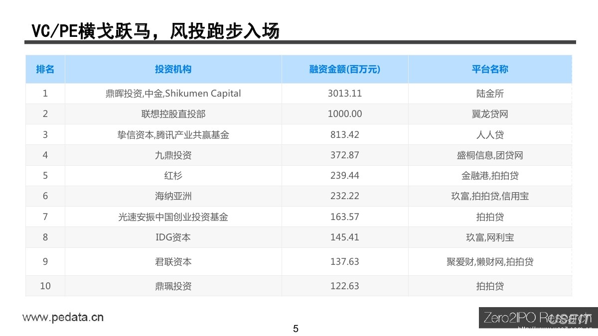Select the platform cell '人人贷'
598x336 pixels.
coord(490,134)
